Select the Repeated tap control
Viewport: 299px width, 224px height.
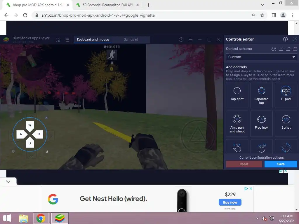[x=261, y=95]
